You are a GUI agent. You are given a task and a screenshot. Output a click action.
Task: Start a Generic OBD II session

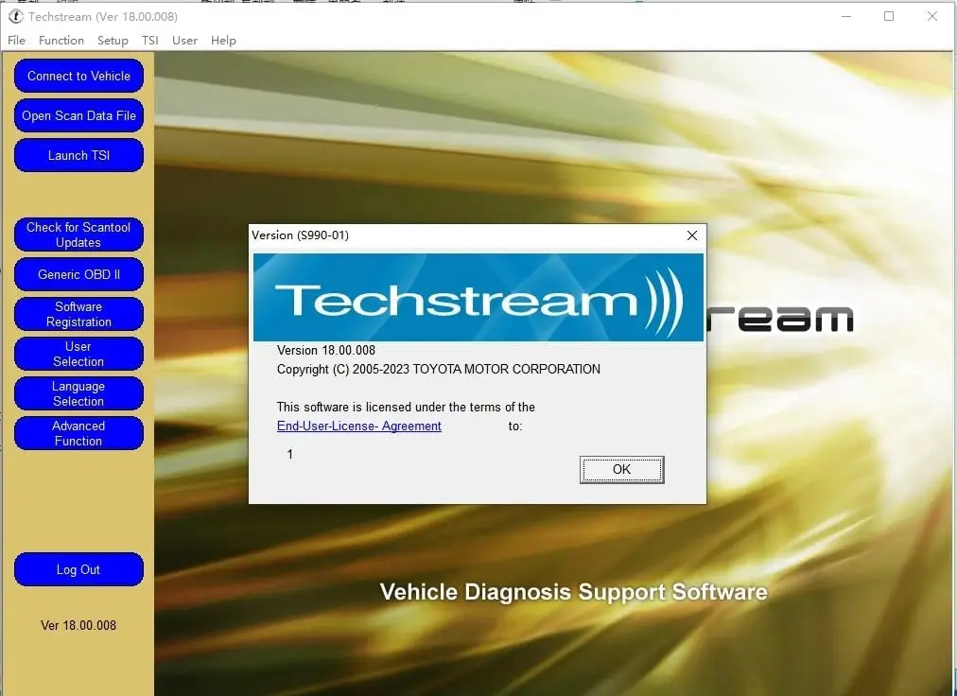click(x=78, y=274)
